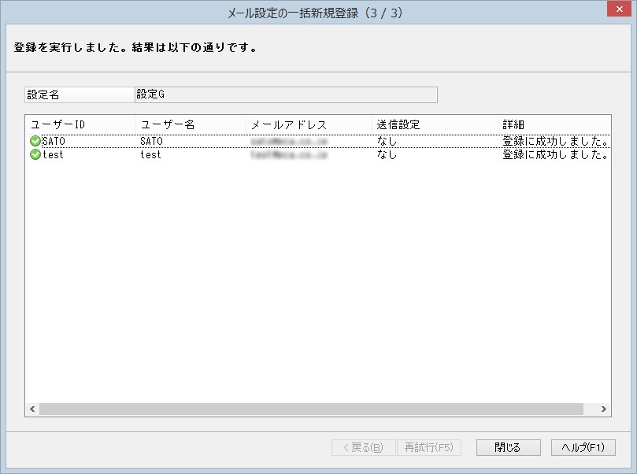
Task: Click the left scroll arrow
Action: pyautogui.click(x=32, y=409)
